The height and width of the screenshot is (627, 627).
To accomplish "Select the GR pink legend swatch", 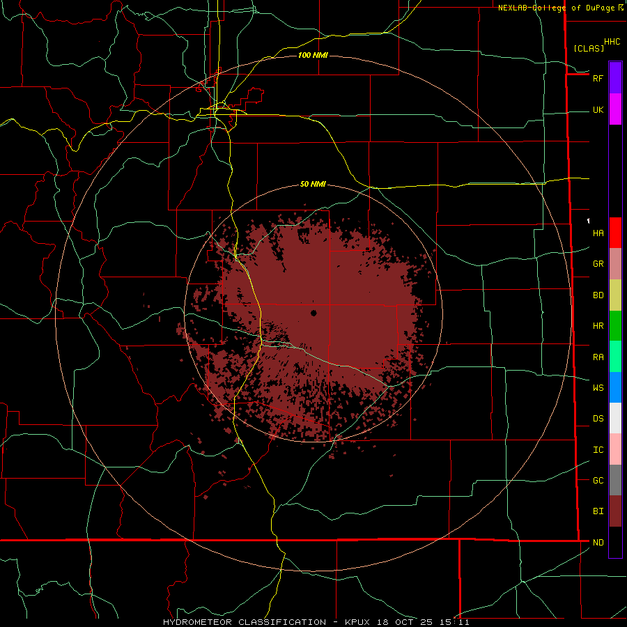I will (615, 264).
